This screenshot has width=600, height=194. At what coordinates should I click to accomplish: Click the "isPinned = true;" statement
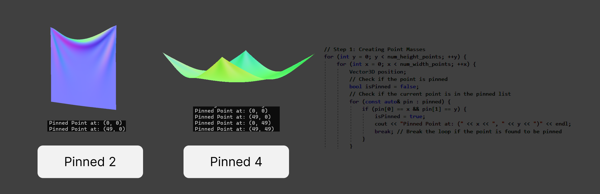click(x=400, y=116)
